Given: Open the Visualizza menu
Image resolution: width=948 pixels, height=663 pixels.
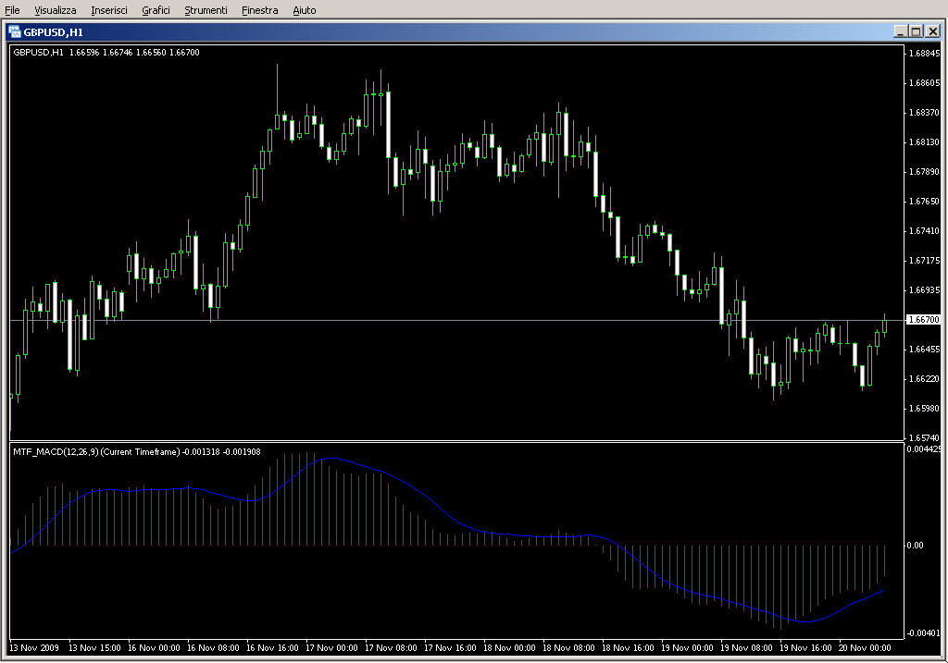Looking at the screenshot, I should click(55, 10).
